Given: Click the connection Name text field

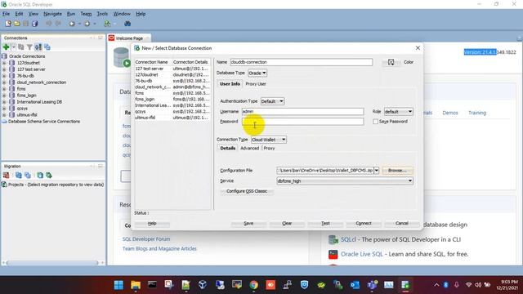Looking at the screenshot, I should click(x=302, y=62).
